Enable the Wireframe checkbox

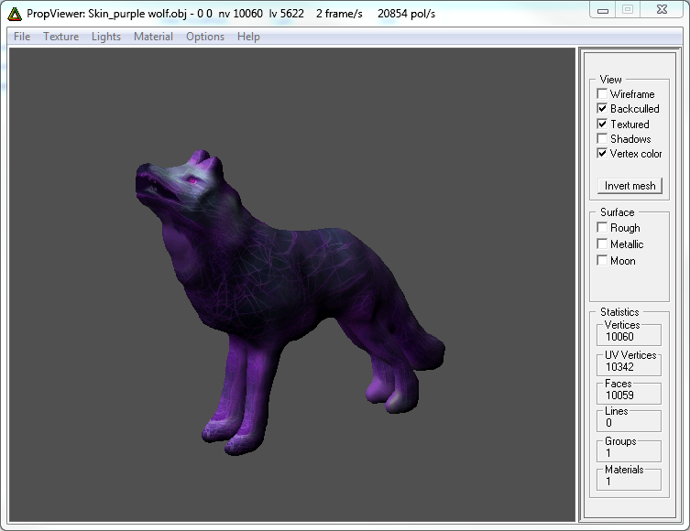coord(602,94)
